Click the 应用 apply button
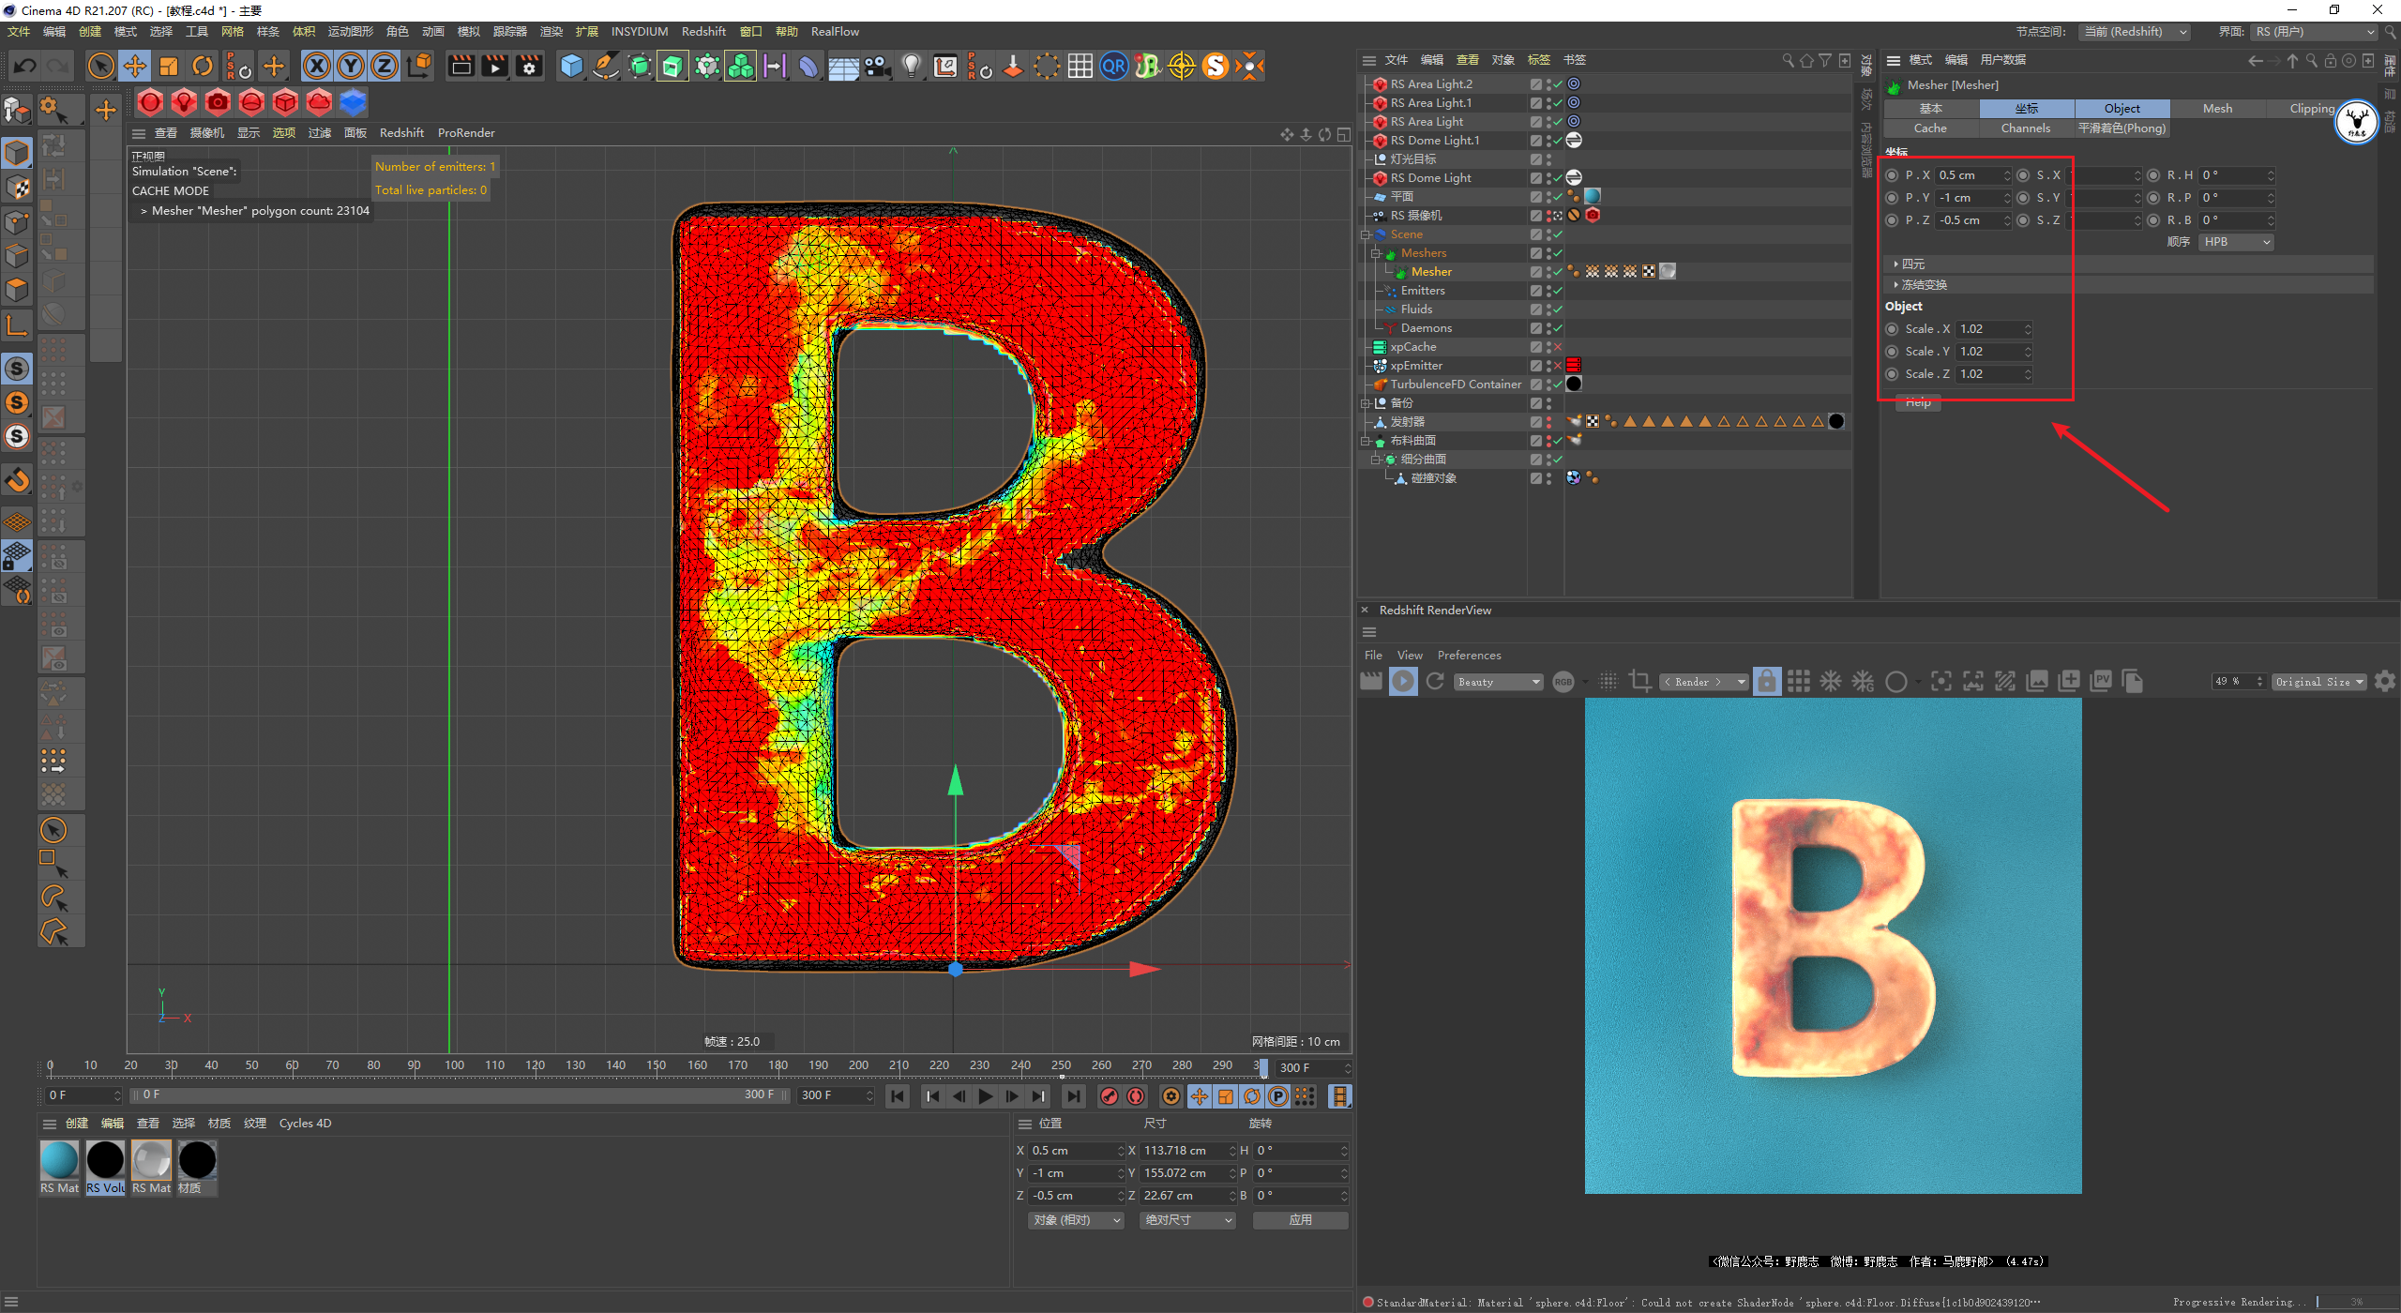 1300,1220
